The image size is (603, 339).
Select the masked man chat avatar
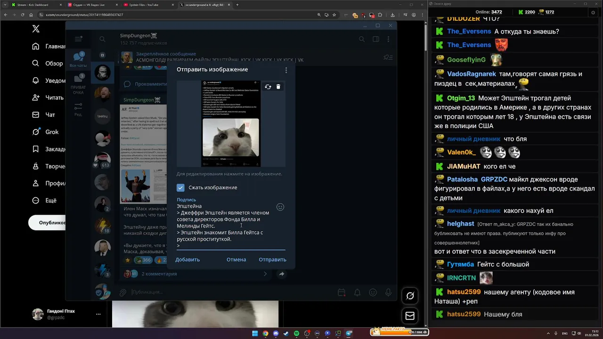(102, 73)
